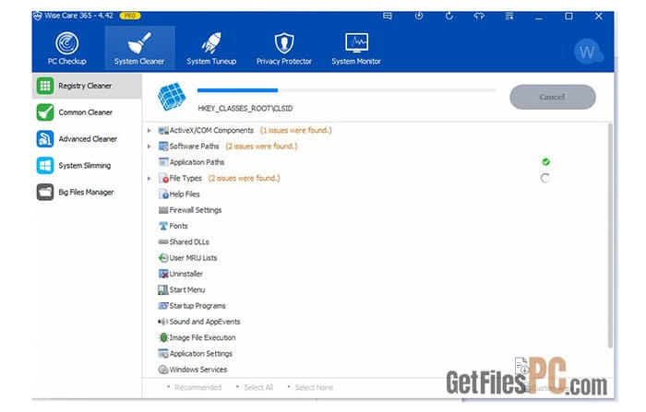This screenshot has height=412, width=646.
Task: Click the Application Paths icon
Action: click(163, 162)
